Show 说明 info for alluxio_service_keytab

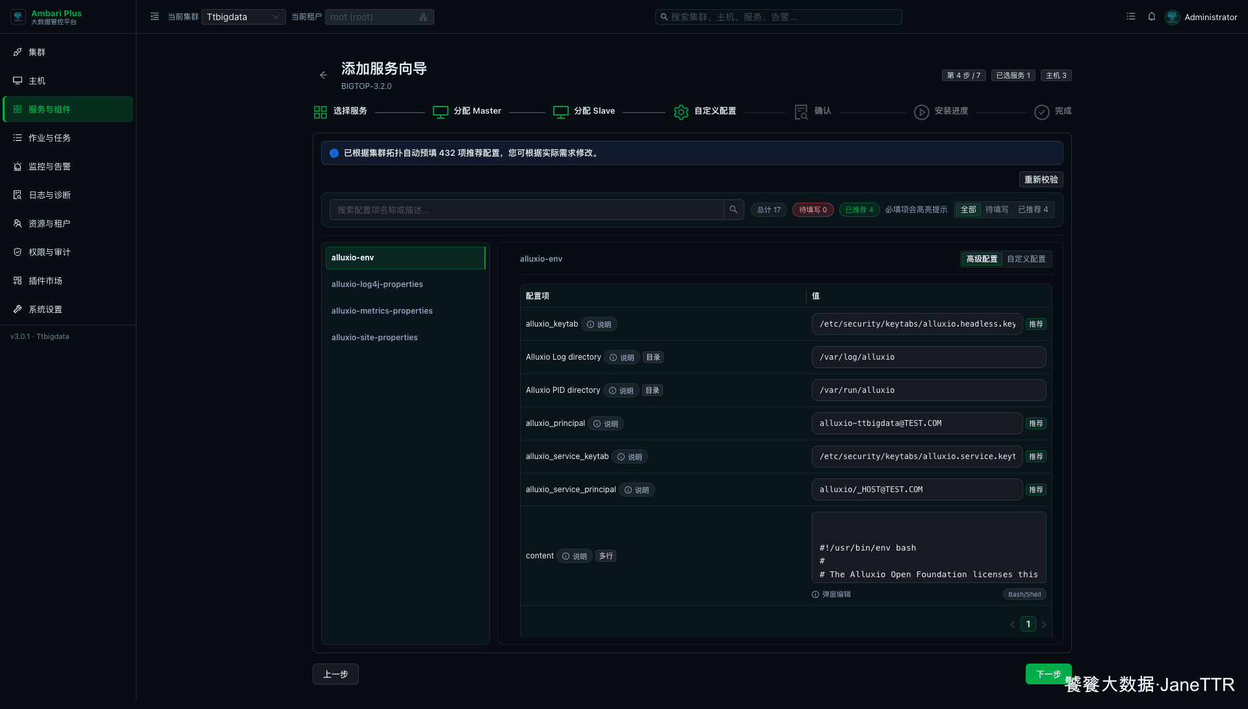(630, 457)
